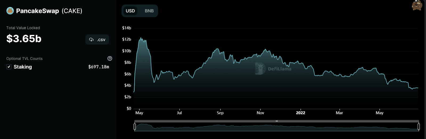The height and width of the screenshot is (139, 426).
Task: Click the Sep x-axis label
Action: pos(220,113)
